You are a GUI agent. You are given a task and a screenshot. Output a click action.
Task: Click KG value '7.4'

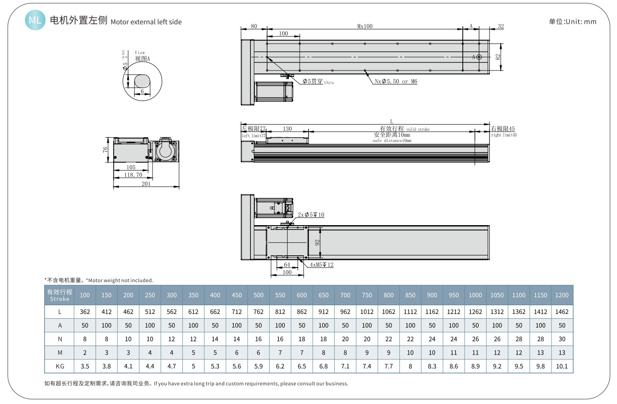point(367,366)
